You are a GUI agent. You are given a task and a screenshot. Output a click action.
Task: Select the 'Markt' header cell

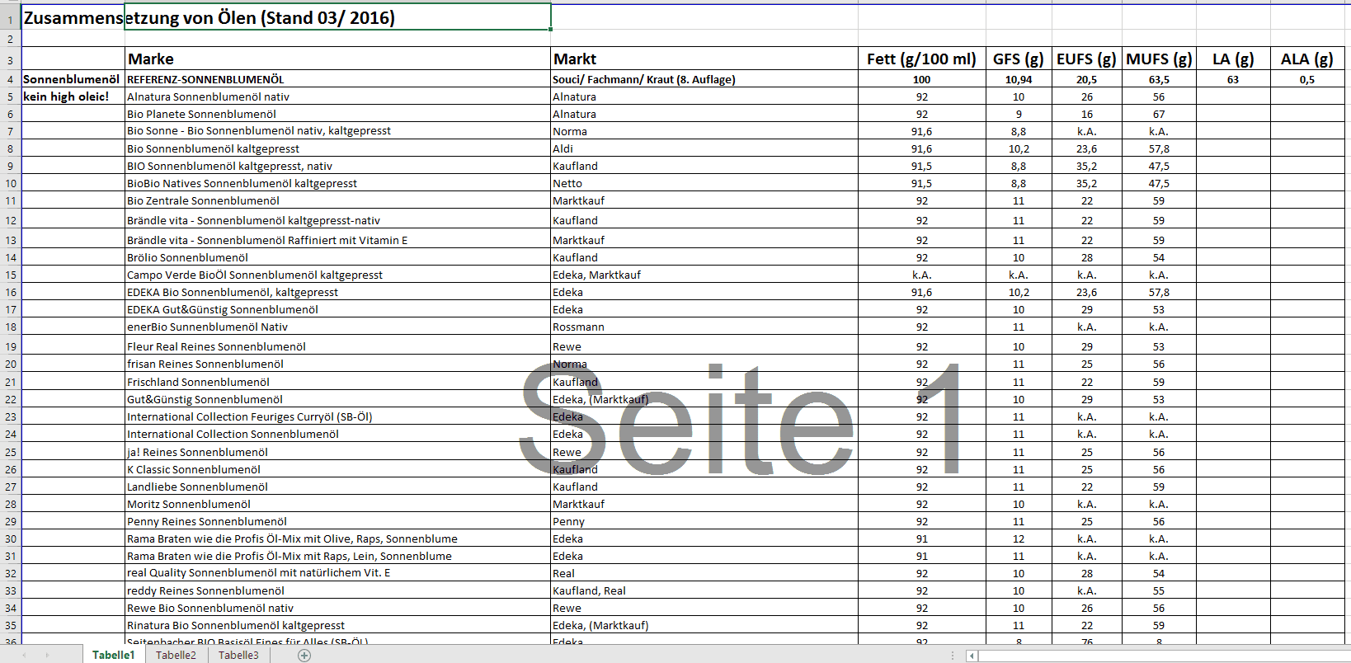[x=704, y=59]
